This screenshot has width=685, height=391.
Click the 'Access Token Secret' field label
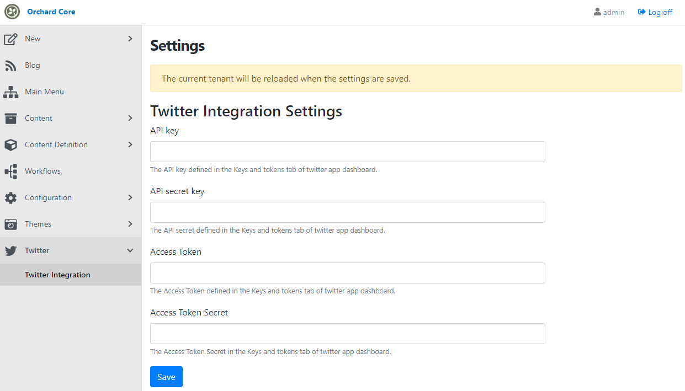pyautogui.click(x=189, y=312)
